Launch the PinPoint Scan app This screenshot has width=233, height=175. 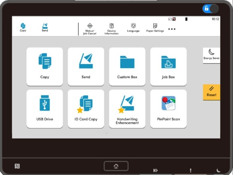pos(168,108)
